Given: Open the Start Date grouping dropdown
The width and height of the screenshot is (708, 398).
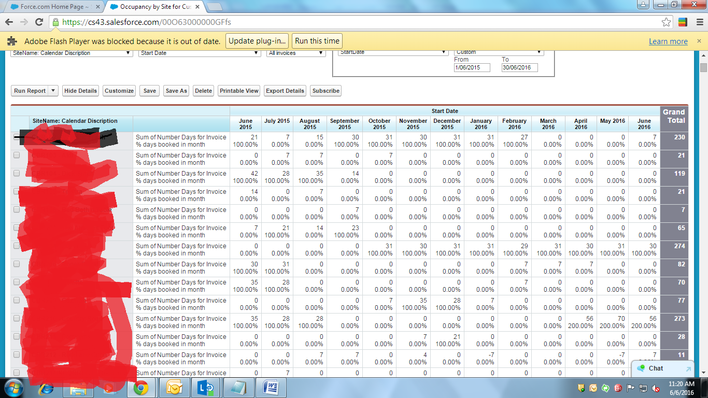Looking at the screenshot, I should tap(200, 53).
